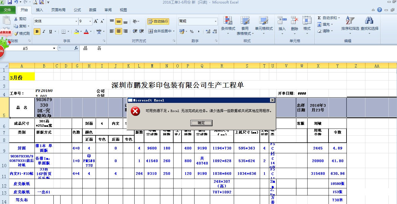Expand Font group dialog launcher
Viewport: 397px width, 204px height.
click(104, 41)
